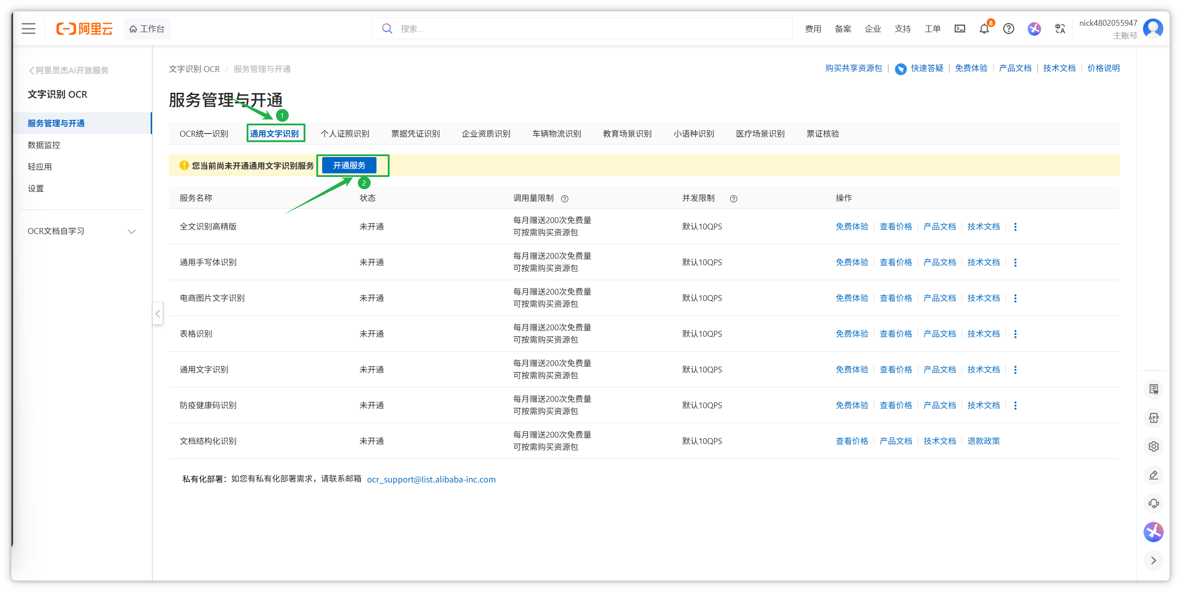This screenshot has width=1181, height=592.
Task: Open the hamburger navigation menu
Action: point(29,29)
